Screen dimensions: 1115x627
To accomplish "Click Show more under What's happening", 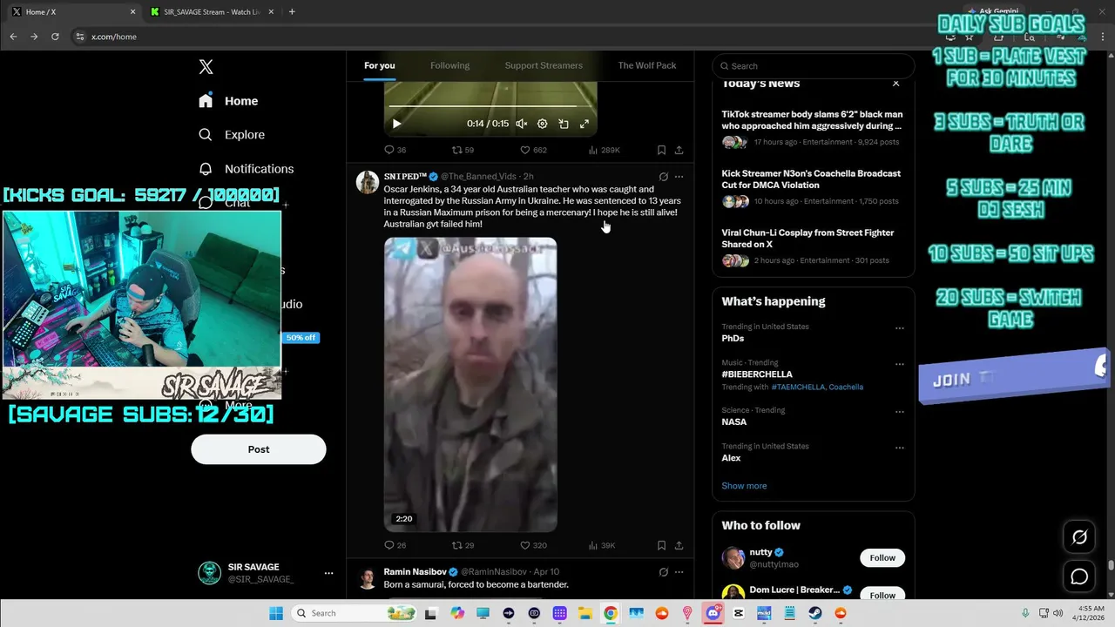I will point(744,486).
